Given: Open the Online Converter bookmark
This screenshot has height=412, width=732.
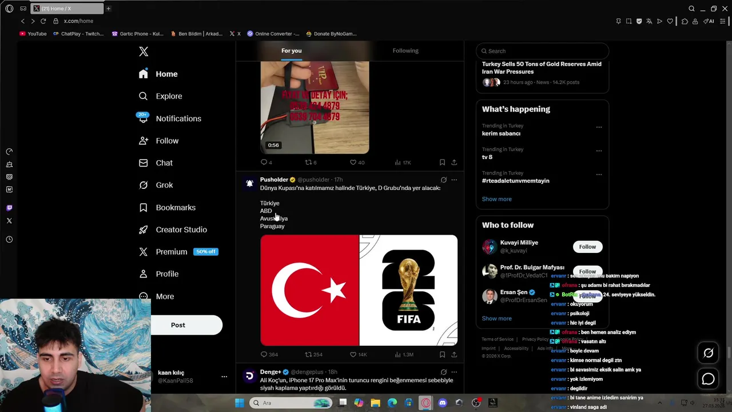Looking at the screenshot, I should pyautogui.click(x=273, y=34).
